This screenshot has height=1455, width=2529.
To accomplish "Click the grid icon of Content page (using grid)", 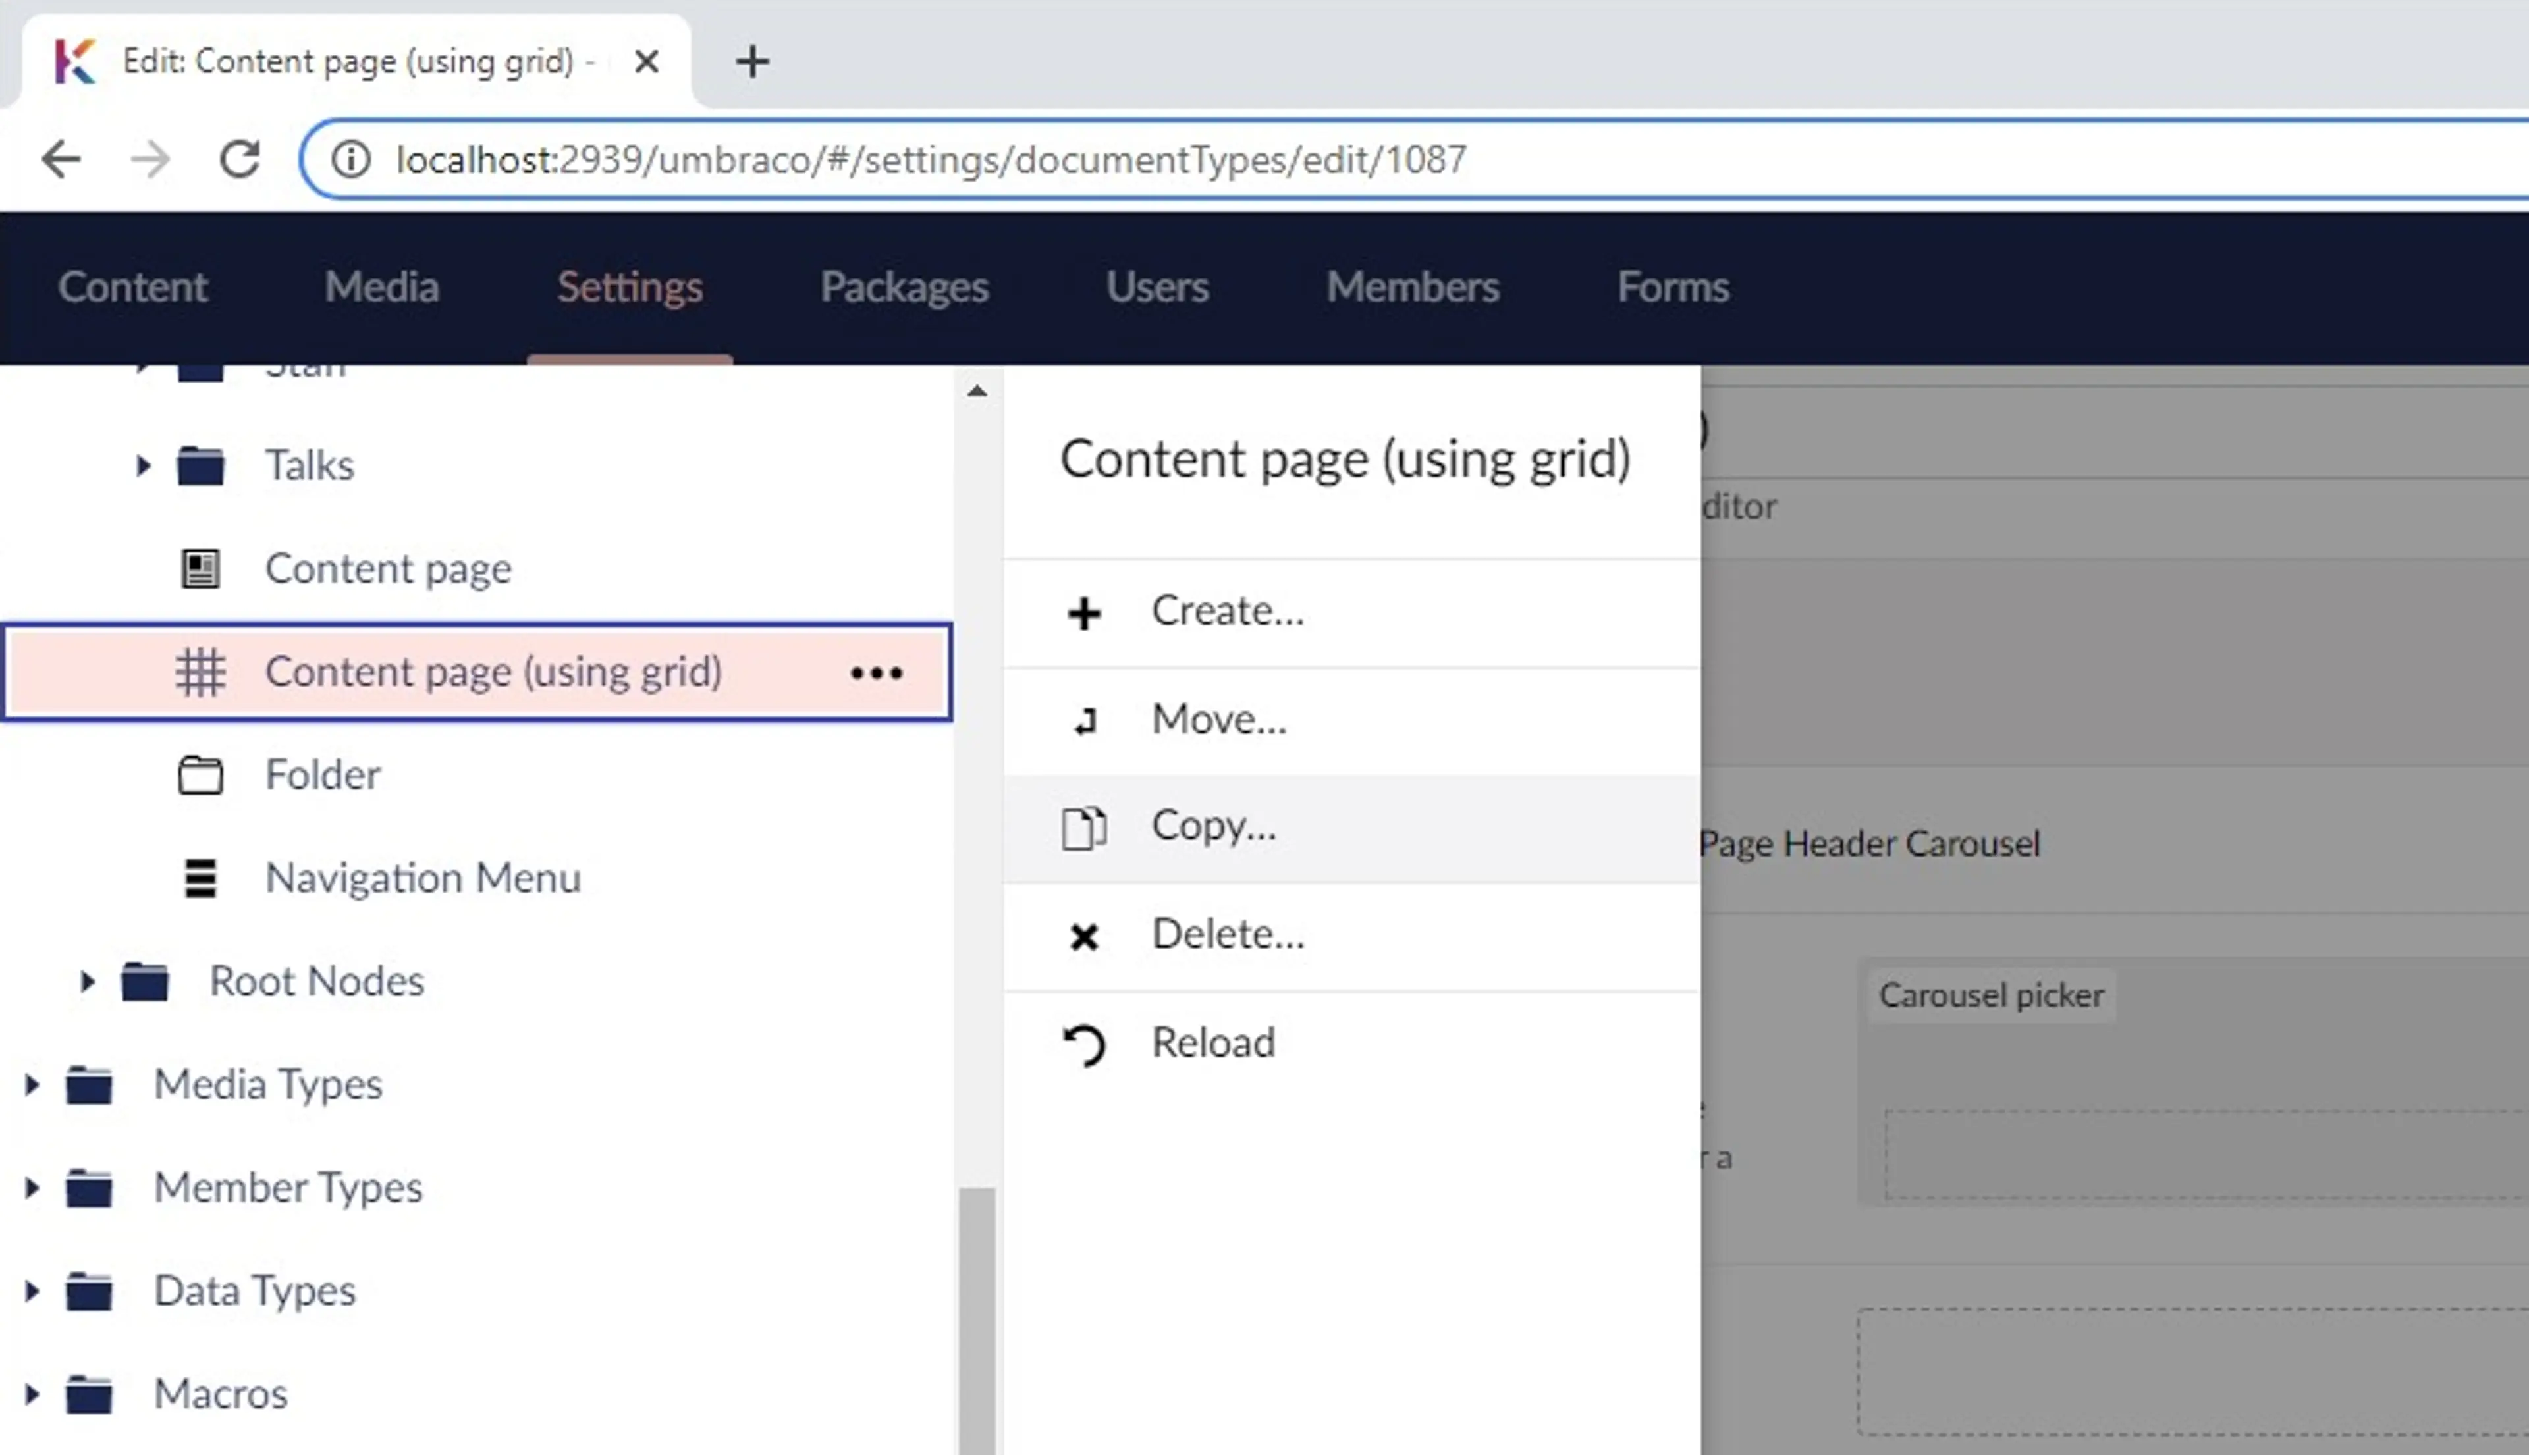I will point(200,673).
